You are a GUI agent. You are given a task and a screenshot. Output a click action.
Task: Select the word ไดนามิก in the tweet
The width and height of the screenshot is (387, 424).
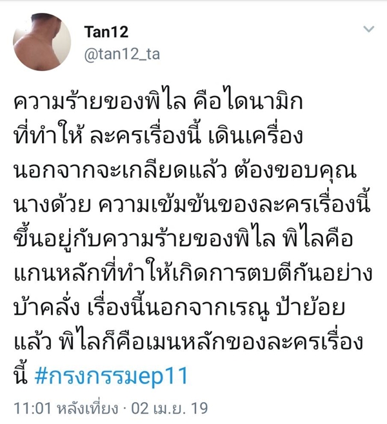pos(264,101)
